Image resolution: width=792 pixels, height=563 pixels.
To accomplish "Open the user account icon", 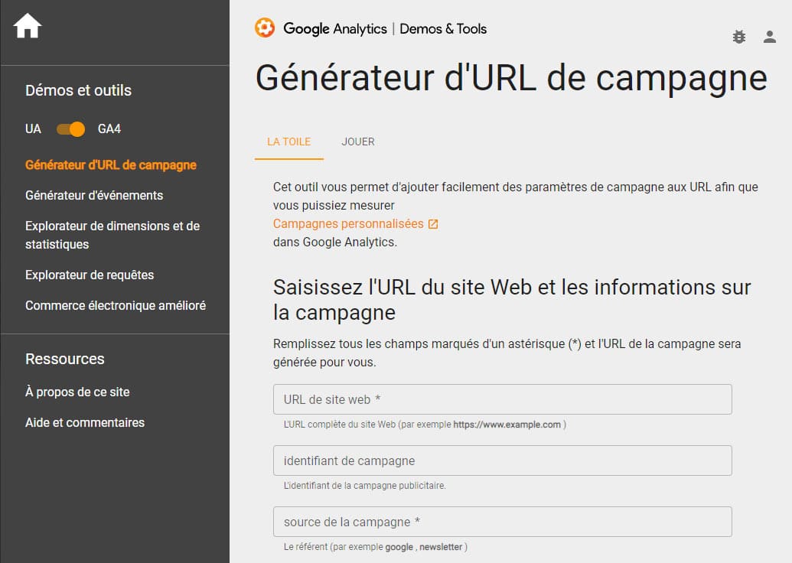I will 770,37.
